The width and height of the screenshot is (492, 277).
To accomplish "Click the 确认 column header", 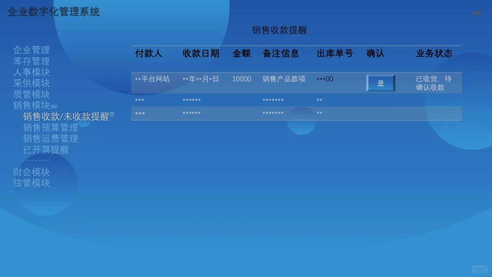I will 376,53.
